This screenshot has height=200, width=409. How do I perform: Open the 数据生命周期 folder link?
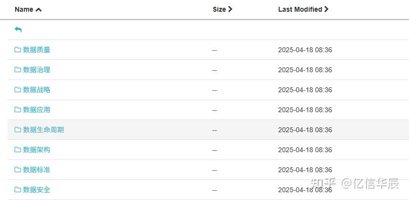43,130
